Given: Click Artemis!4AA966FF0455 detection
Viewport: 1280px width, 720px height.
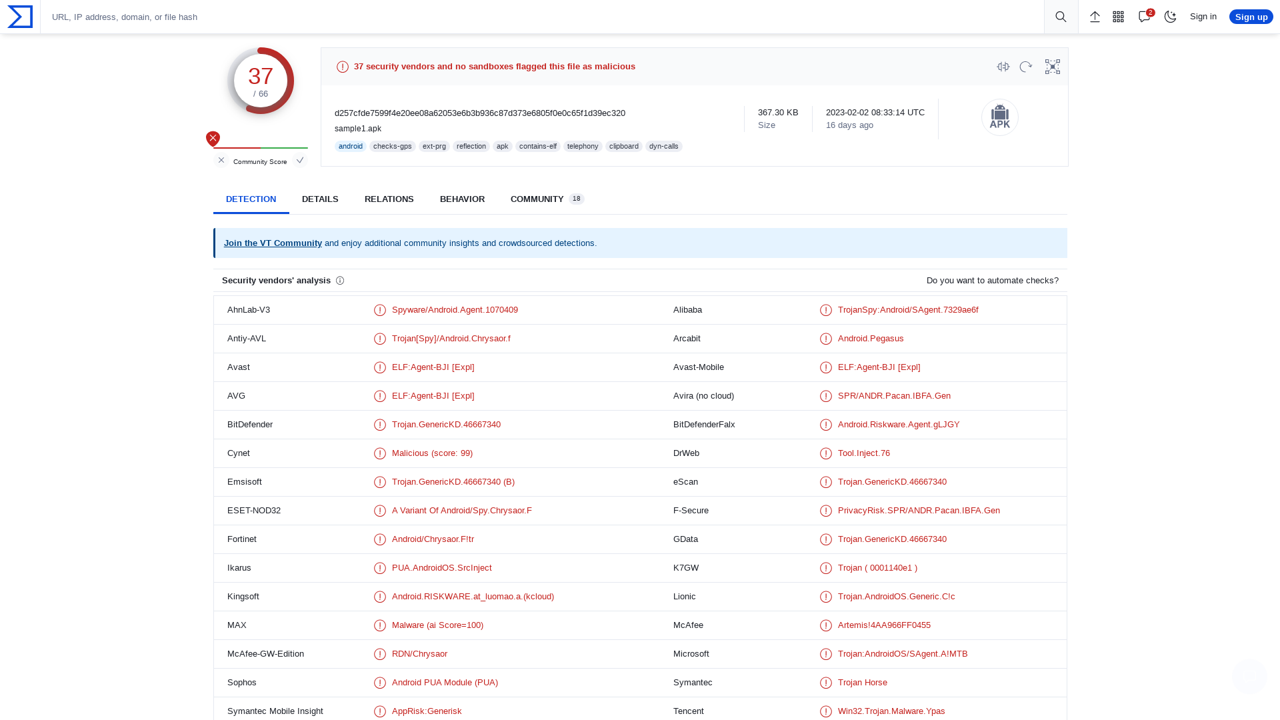Looking at the screenshot, I should click(884, 625).
